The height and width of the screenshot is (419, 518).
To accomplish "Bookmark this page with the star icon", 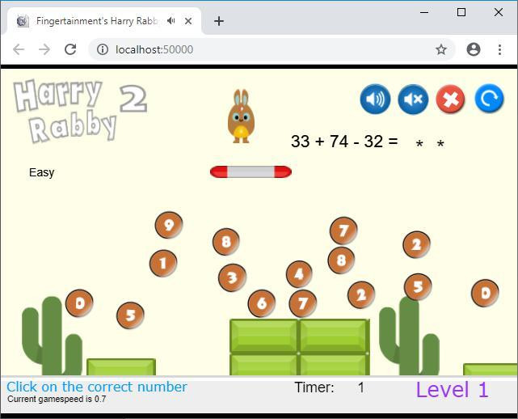I will 441,49.
